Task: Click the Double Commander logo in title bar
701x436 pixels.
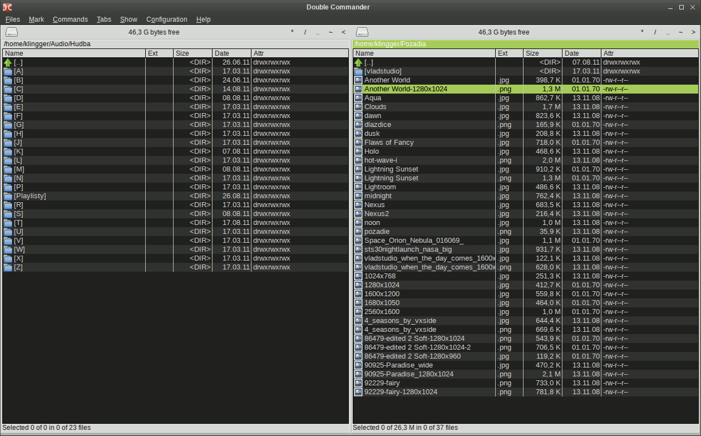Action: click(x=8, y=7)
